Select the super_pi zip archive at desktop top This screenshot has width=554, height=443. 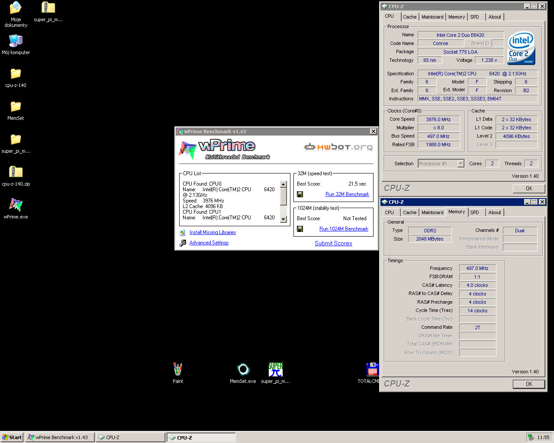pos(48,8)
